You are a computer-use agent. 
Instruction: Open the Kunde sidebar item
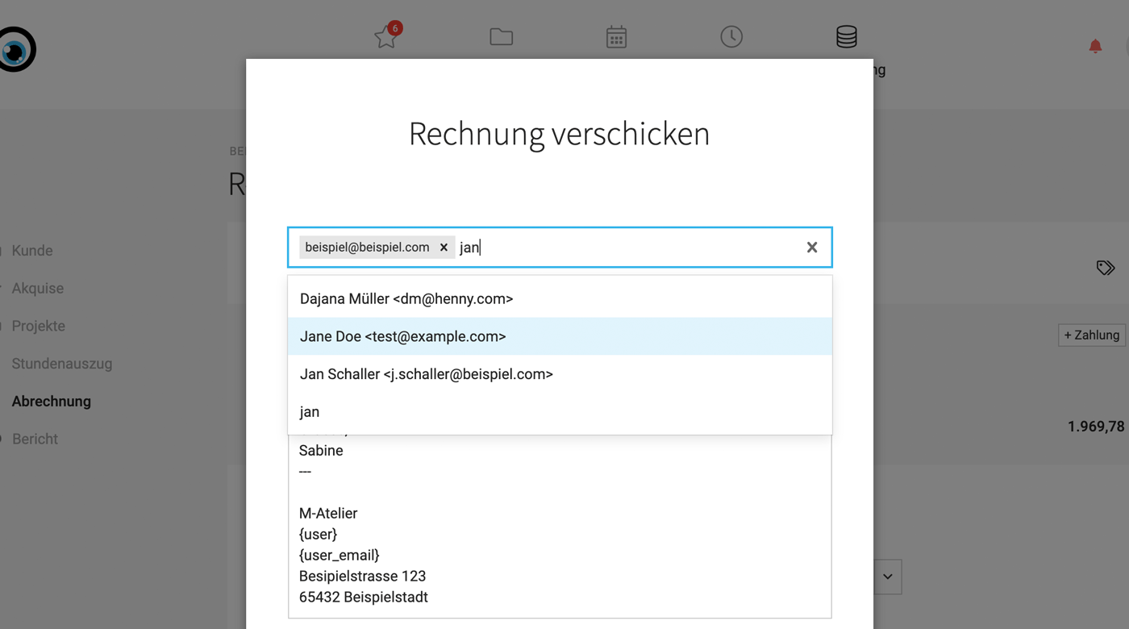(x=32, y=251)
